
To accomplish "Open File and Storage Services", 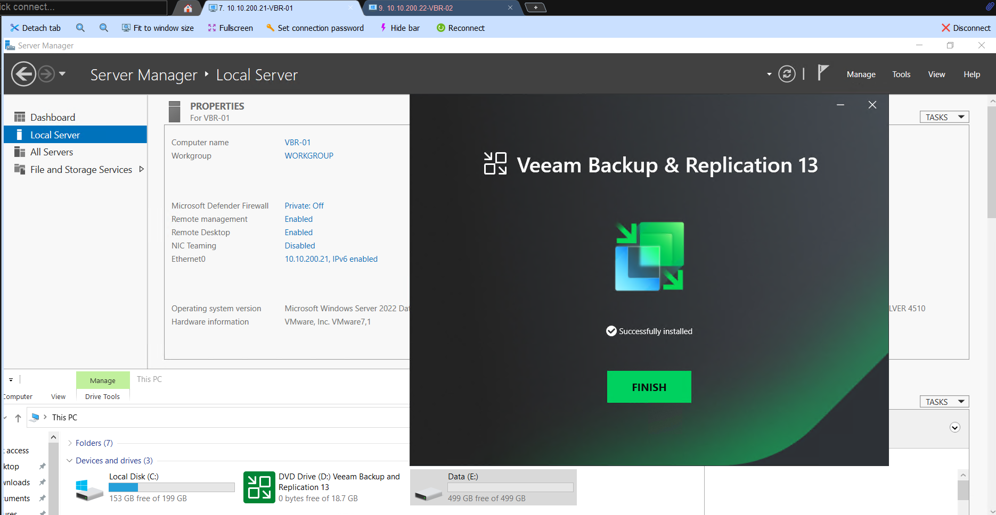I will pyautogui.click(x=81, y=170).
